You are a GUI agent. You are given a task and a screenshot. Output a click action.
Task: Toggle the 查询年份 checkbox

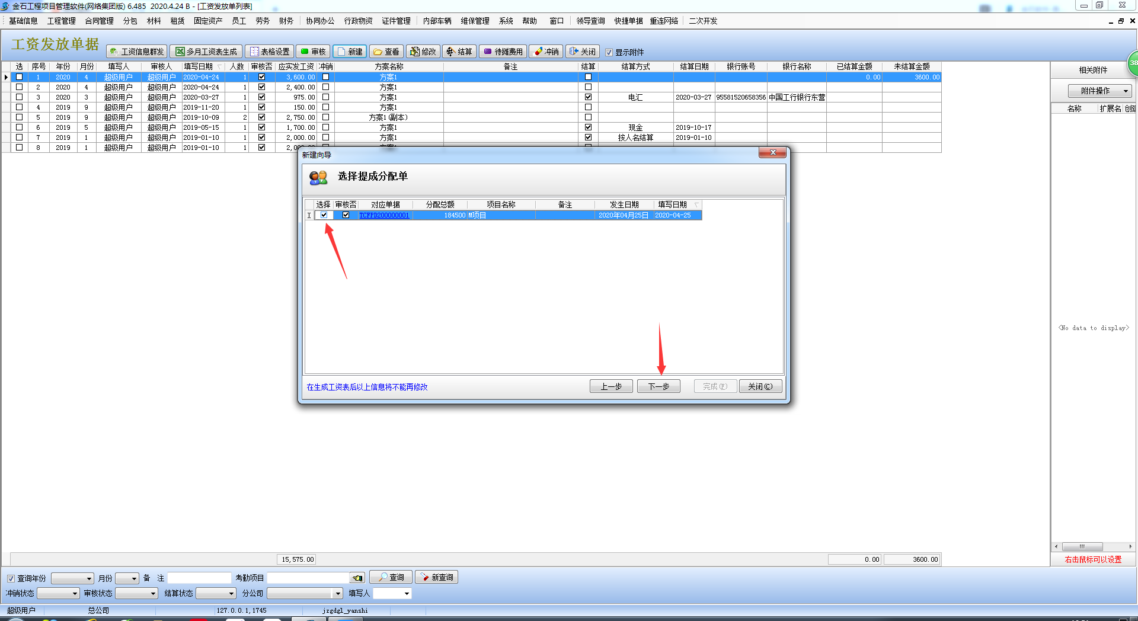[11, 578]
